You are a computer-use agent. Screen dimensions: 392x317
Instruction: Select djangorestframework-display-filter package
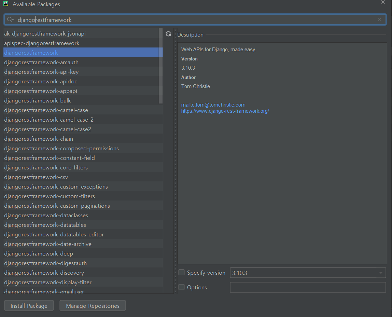pos(83,282)
